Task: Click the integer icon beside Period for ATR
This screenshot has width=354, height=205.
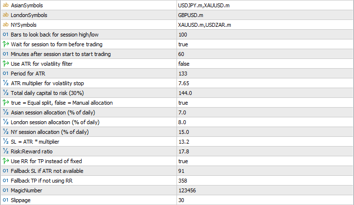Action: tap(6, 74)
